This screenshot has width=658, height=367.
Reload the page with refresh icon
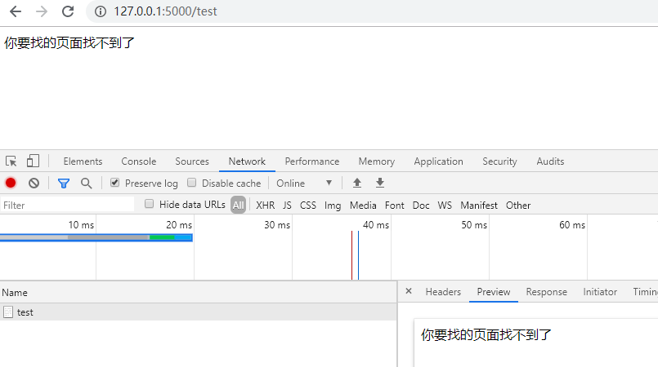tap(68, 11)
